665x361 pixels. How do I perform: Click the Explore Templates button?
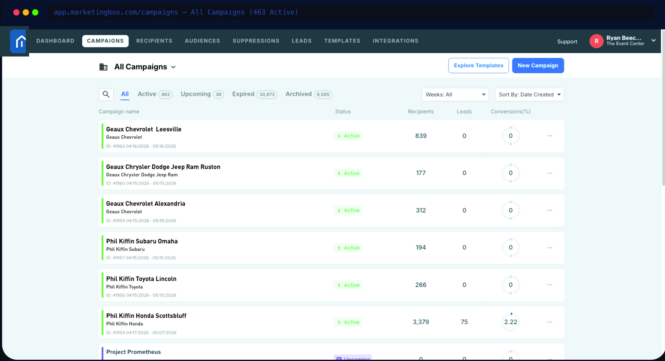point(478,66)
